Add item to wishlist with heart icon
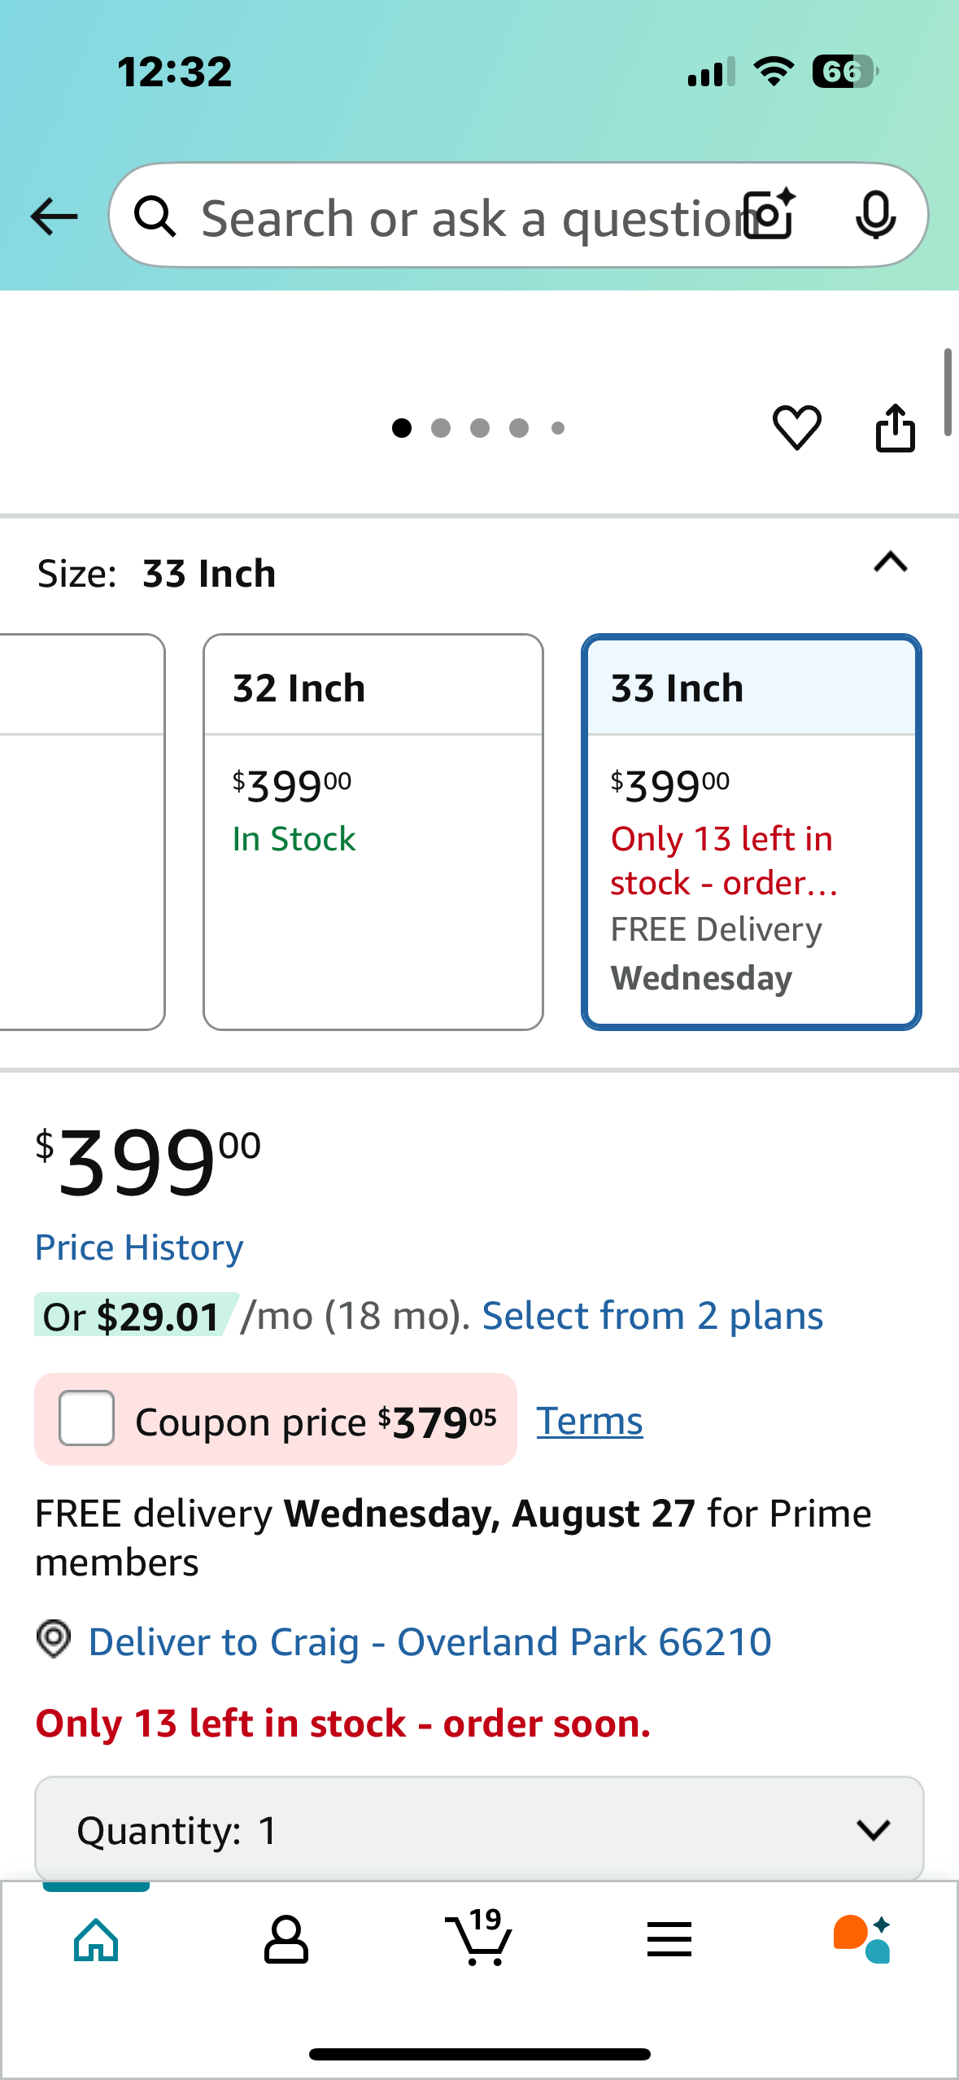Screen dimensions: 959x2080 (x=796, y=427)
